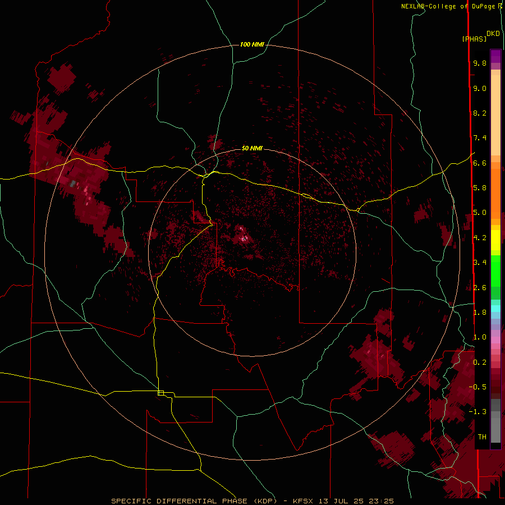Click the -0.5 value on the color scale
Viewport: 505px width, 505px height.
tap(478, 387)
